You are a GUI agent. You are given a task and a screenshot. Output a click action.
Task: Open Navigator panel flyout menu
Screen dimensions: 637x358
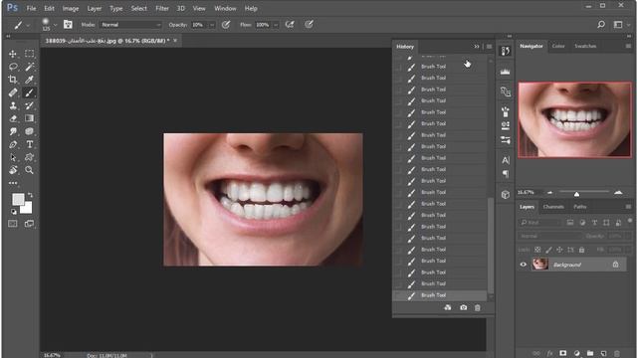coord(628,47)
